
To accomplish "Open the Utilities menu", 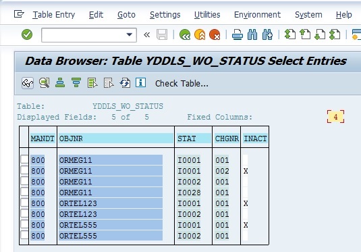I will point(207,15).
